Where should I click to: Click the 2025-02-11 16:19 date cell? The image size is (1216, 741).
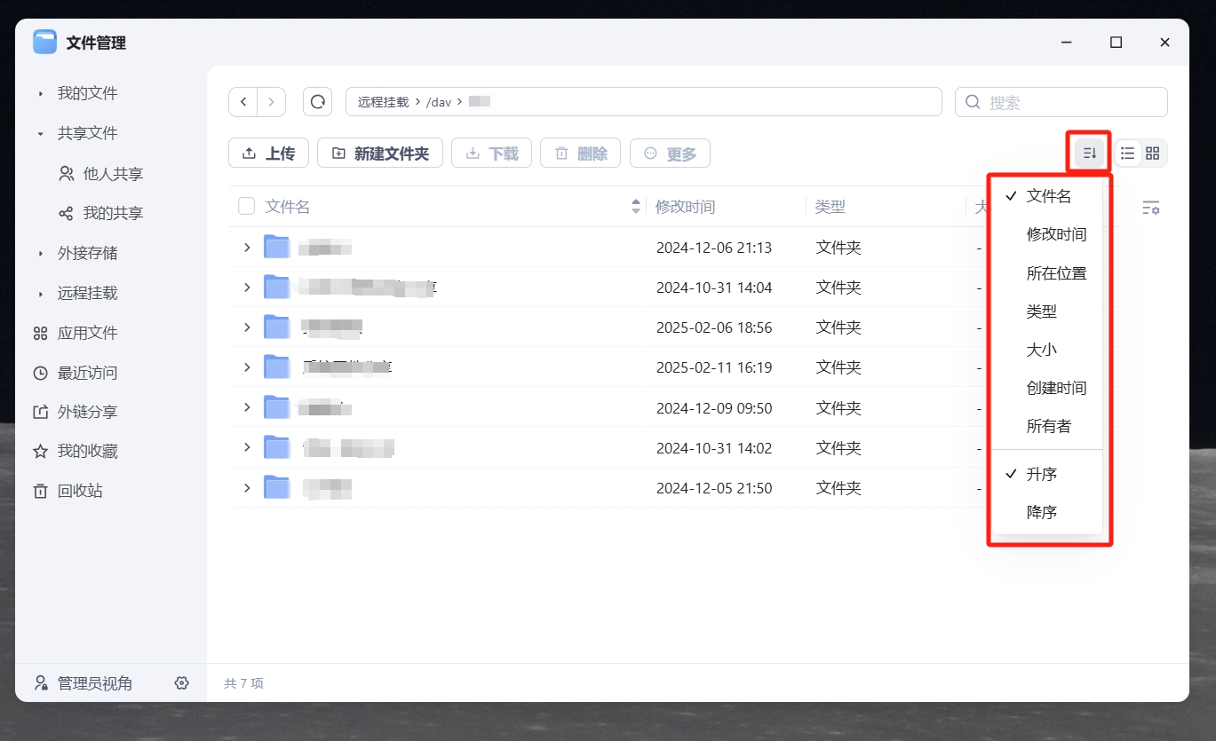click(x=714, y=367)
